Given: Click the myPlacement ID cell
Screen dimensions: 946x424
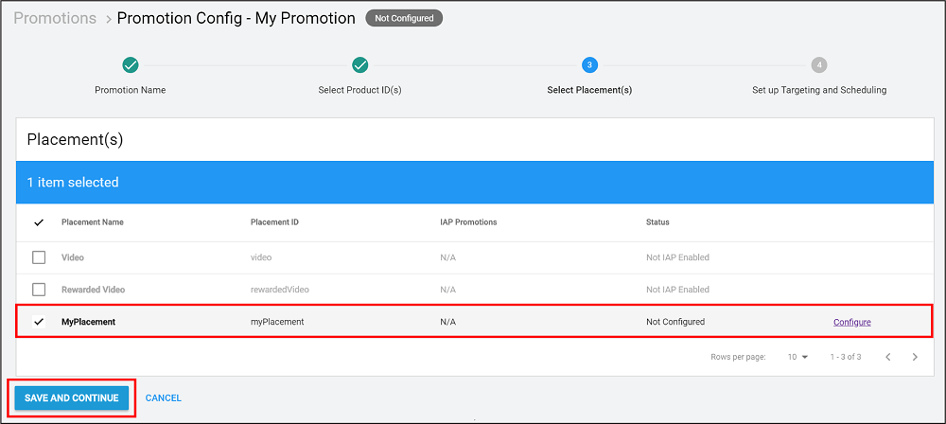Looking at the screenshot, I should coord(277,322).
